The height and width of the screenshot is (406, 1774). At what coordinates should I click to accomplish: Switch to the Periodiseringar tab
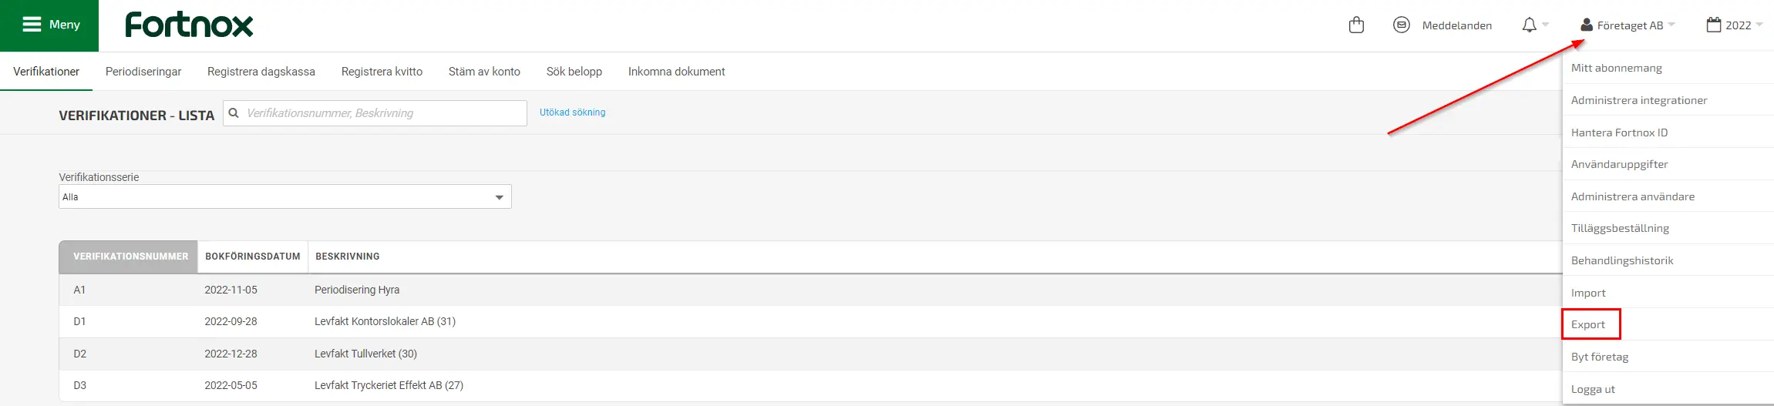click(143, 72)
